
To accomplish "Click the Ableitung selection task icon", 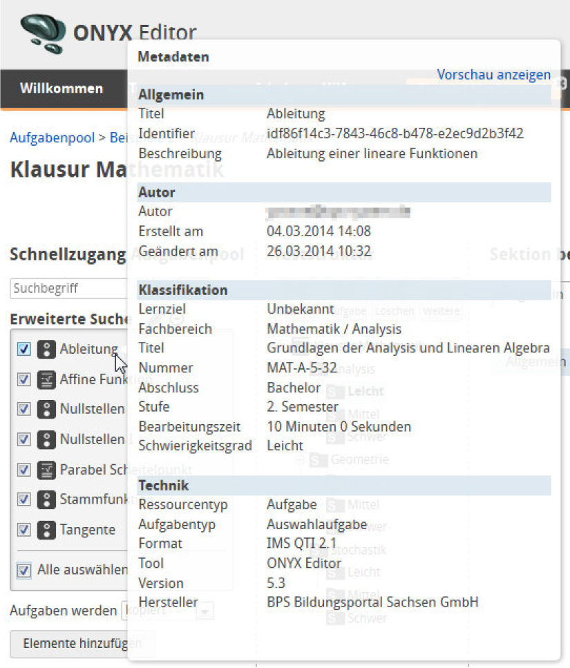I will pyautogui.click(x=46, y=350).
